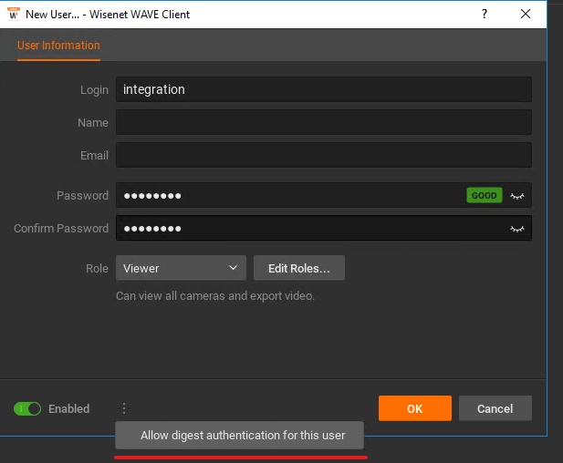
Task: Click into the Name input field
Action: click(324, 122)
